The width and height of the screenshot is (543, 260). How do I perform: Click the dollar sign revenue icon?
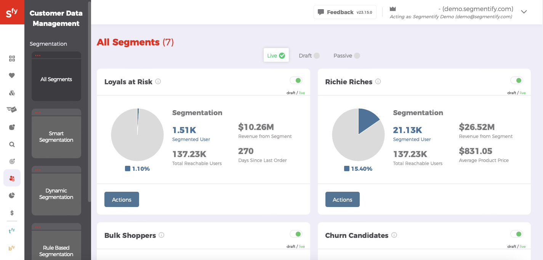12,213
